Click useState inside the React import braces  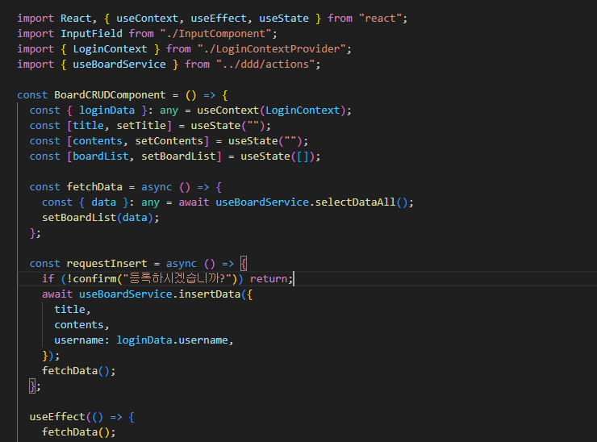coord(284,19)
